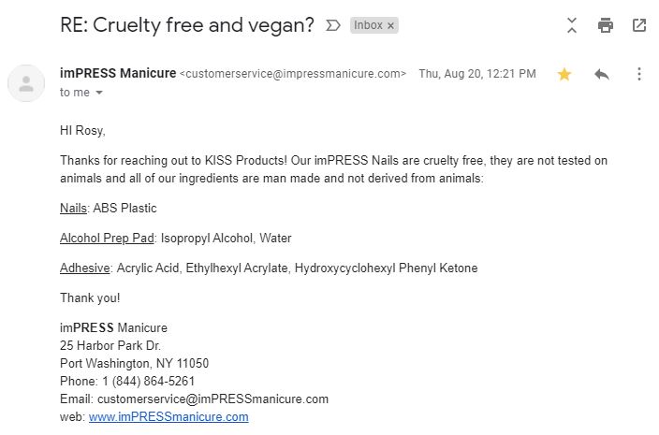Click the sender's profile avatar
The height and width of the screenshot is (435, 659).
click(26, 83)
